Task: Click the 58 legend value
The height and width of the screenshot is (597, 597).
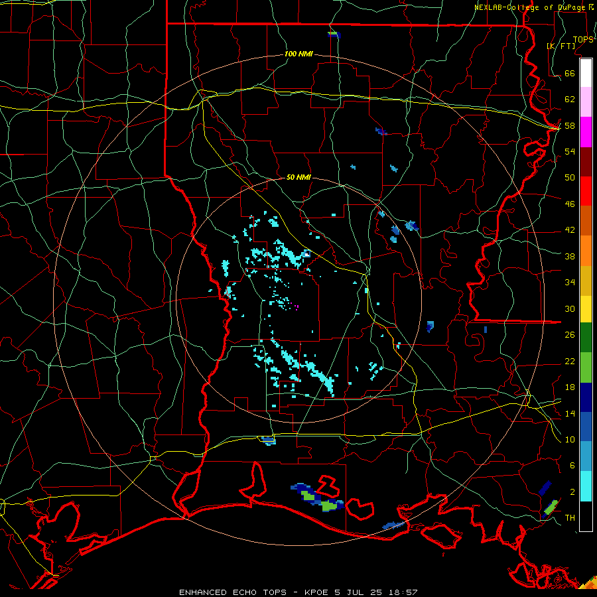Action: 570,125
